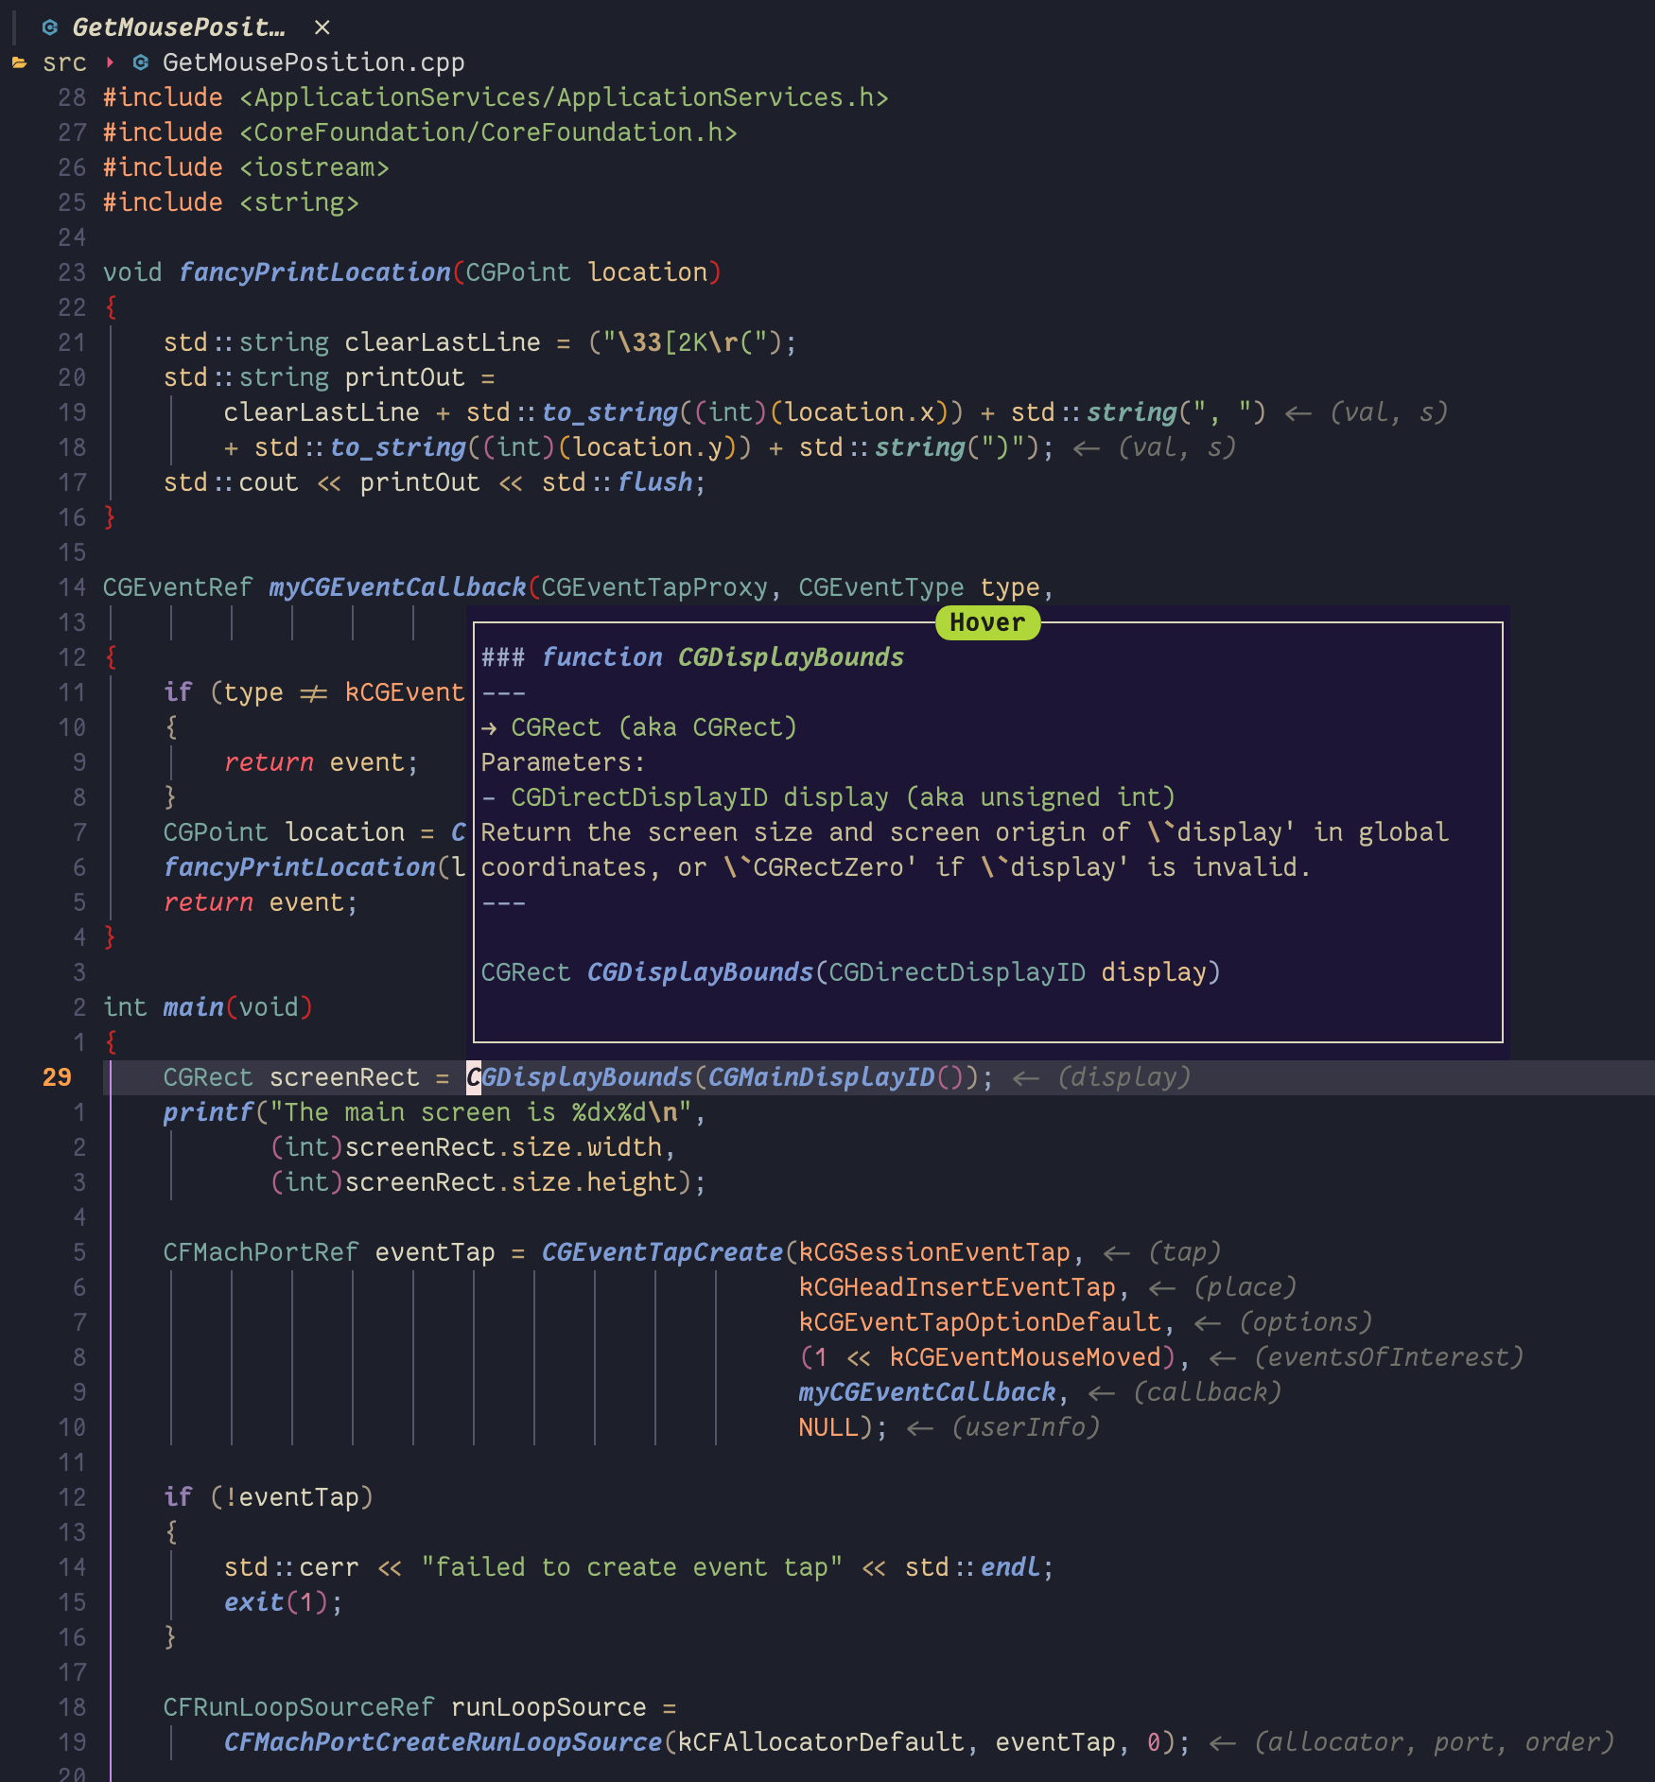
Task: Click the CGEventTapCreate call
Action: (x=660, y=1251)
